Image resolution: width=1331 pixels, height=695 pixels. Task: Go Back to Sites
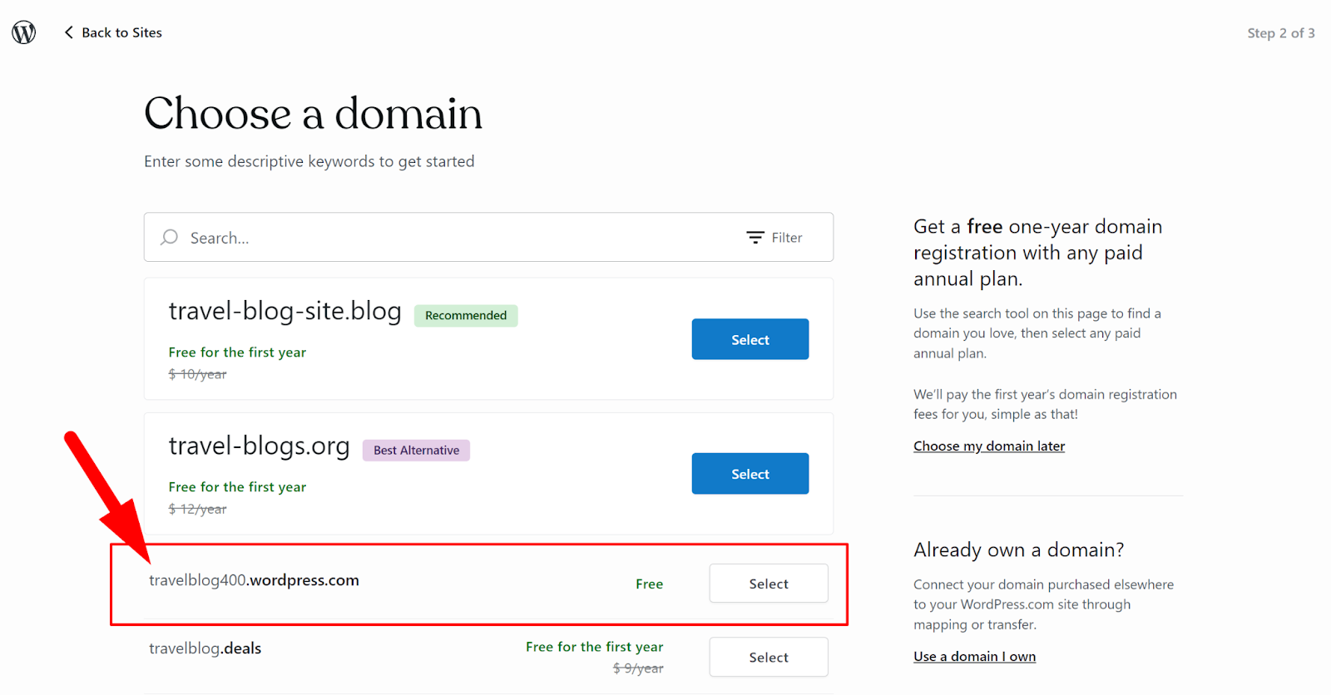tap(113, 32)
